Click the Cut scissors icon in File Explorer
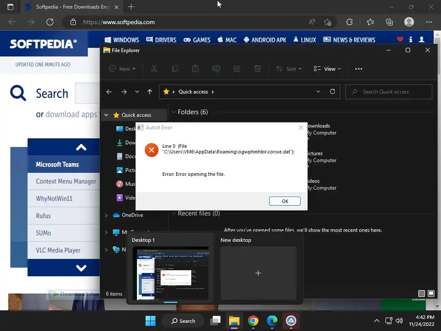The width and height of the screenshot is (441, 331). pyautogui.click(x=154, y=69)
